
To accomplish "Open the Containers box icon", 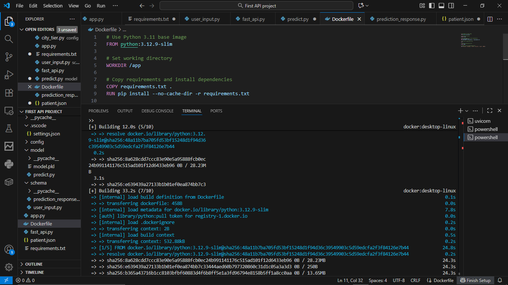I will pos(8,182).
